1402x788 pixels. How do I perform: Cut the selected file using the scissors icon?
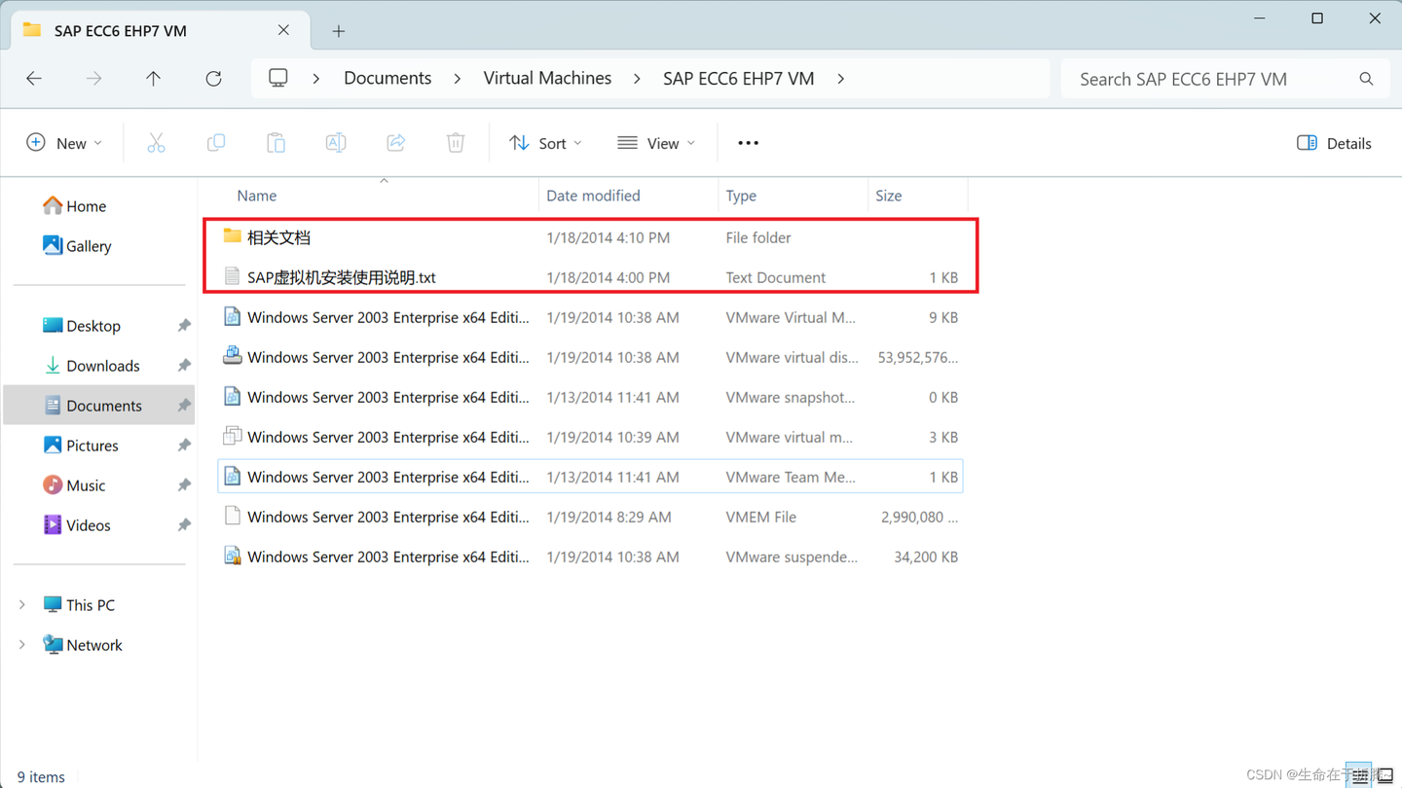[157, 142]
